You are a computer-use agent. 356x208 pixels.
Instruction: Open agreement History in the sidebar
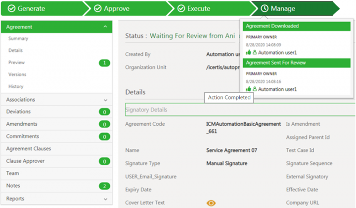16,87
